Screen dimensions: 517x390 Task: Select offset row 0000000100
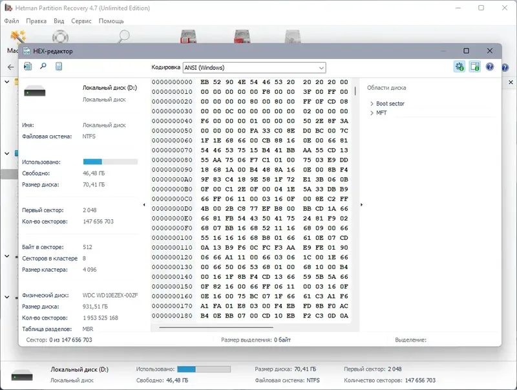(x=172, y=238)
